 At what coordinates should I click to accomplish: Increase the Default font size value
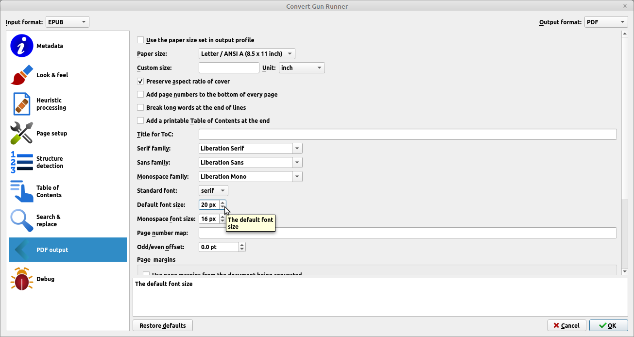pyautogui.click(x=223, y=202)
